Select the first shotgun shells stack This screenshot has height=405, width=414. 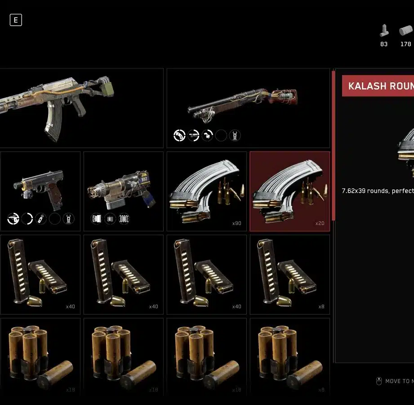40,358
